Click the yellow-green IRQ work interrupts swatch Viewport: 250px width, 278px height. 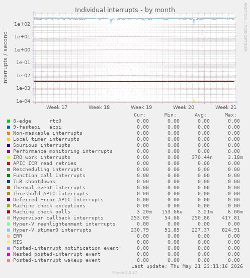coord(9,157)
